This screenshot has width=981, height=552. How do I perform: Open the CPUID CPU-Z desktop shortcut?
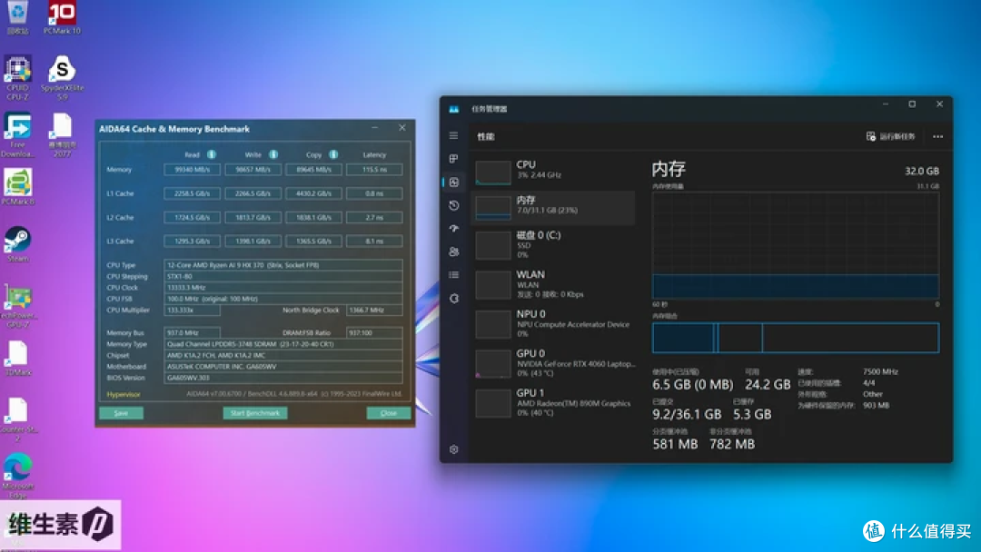pyautogui.click(x=17, y=77)
